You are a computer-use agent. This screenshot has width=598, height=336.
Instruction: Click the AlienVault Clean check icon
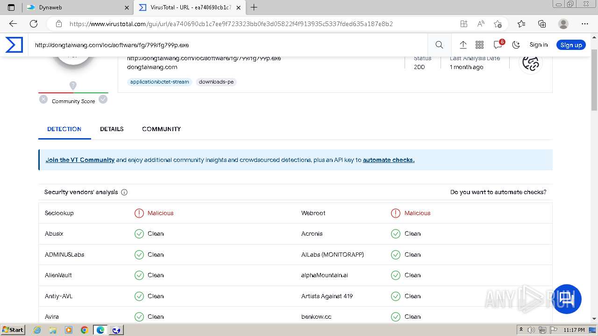tap(139, 275)
